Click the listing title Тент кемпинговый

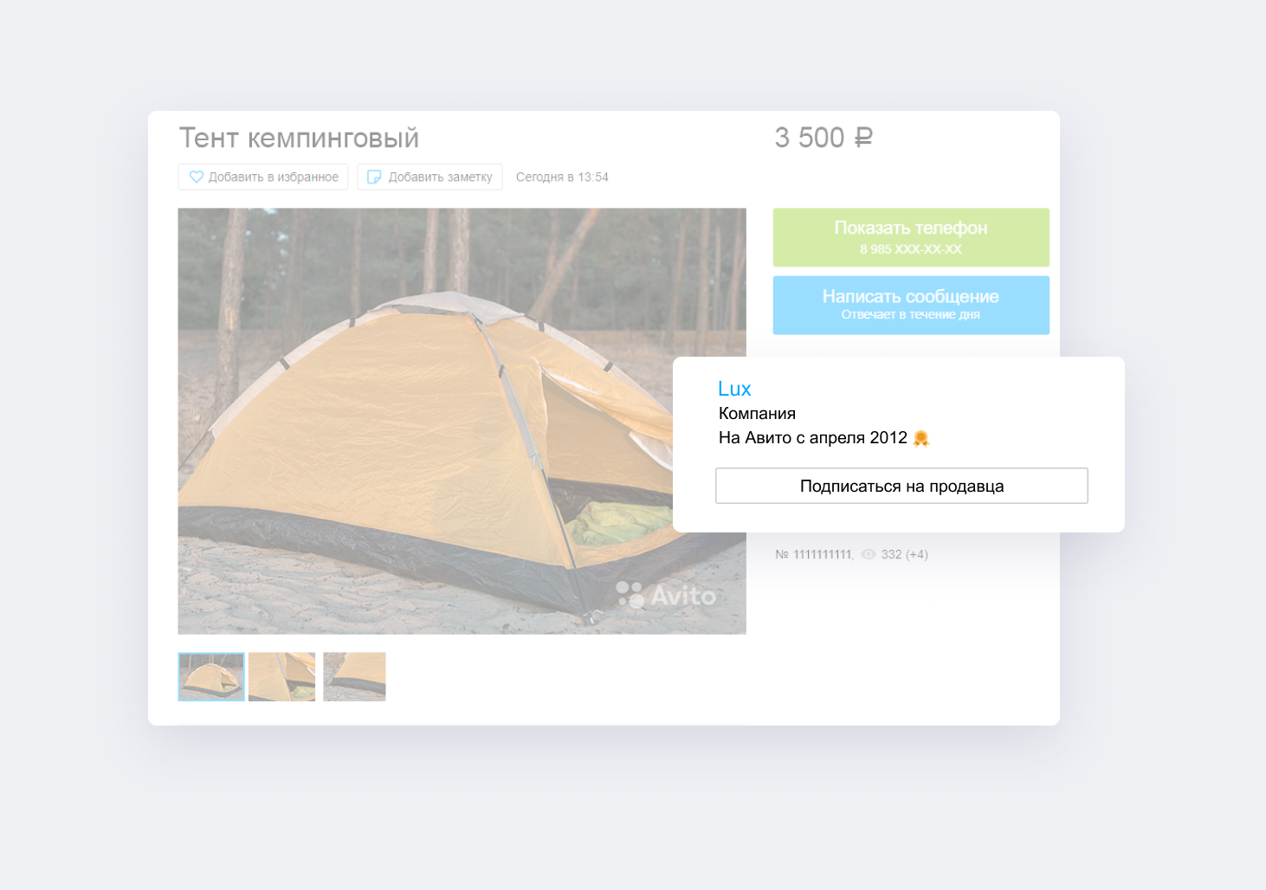coord(299,138)
